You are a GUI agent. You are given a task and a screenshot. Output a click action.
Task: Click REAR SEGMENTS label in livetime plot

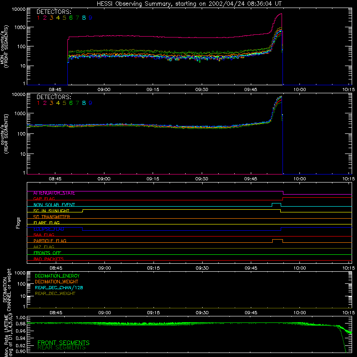pyautogui.click(x=62, y=348)
